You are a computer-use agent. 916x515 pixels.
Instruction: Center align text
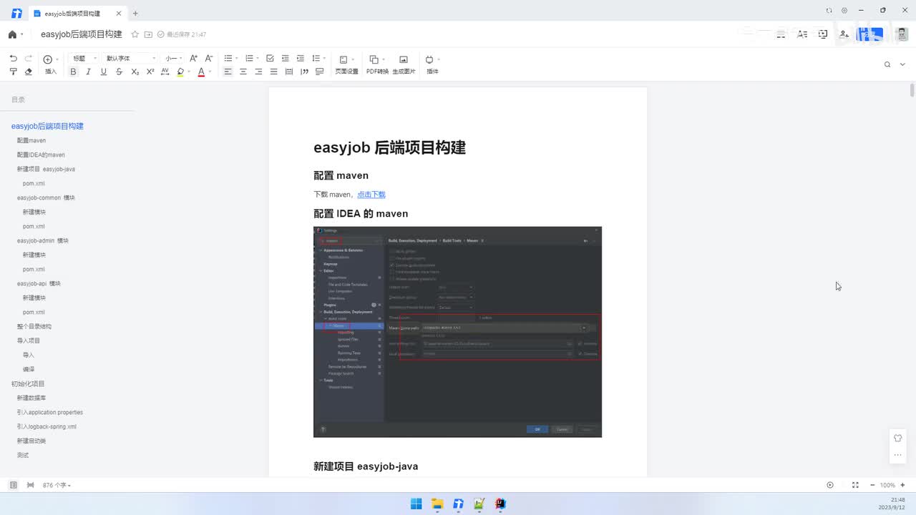pos(243,72)
